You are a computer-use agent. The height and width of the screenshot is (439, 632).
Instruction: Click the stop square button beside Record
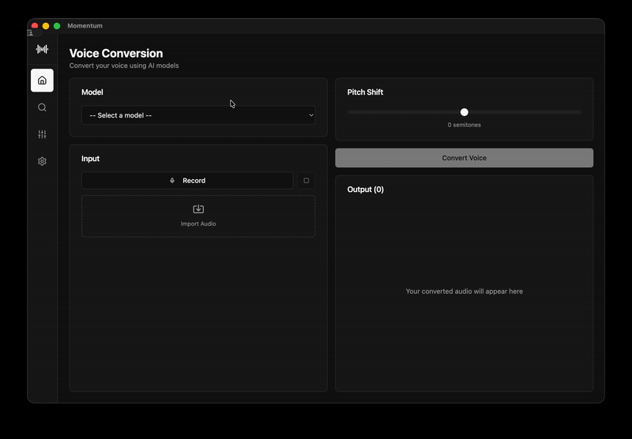pos(307,181)
